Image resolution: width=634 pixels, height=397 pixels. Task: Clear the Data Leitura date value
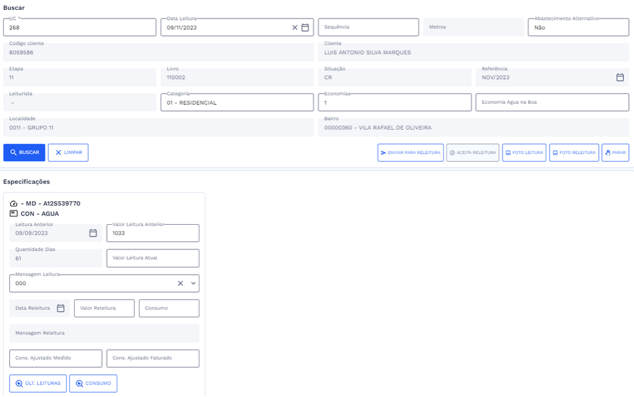(295, 28)
